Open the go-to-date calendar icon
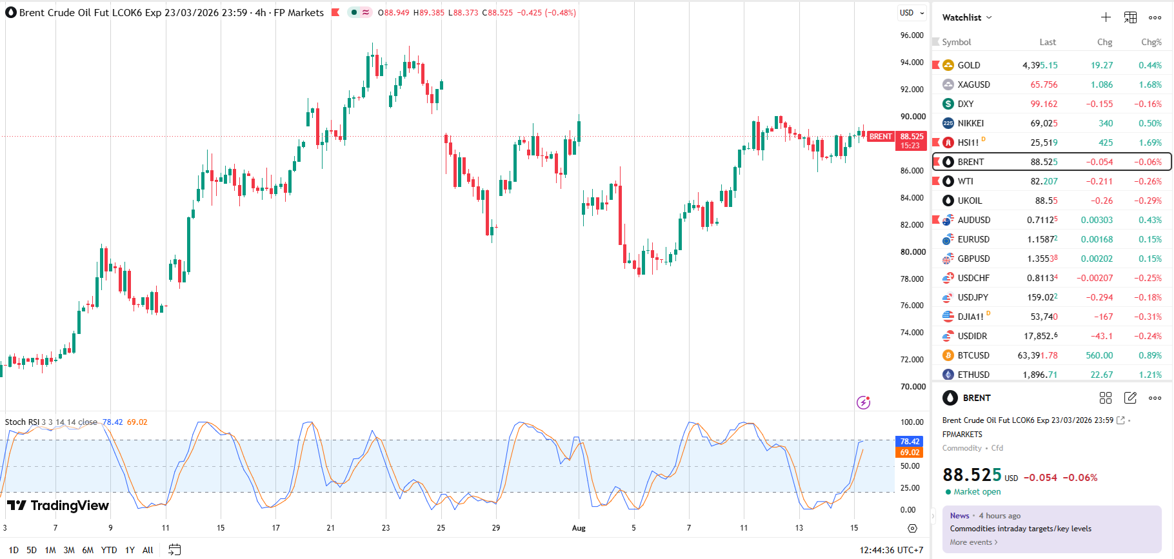1174x559 pixels. (x=174, y=550)
